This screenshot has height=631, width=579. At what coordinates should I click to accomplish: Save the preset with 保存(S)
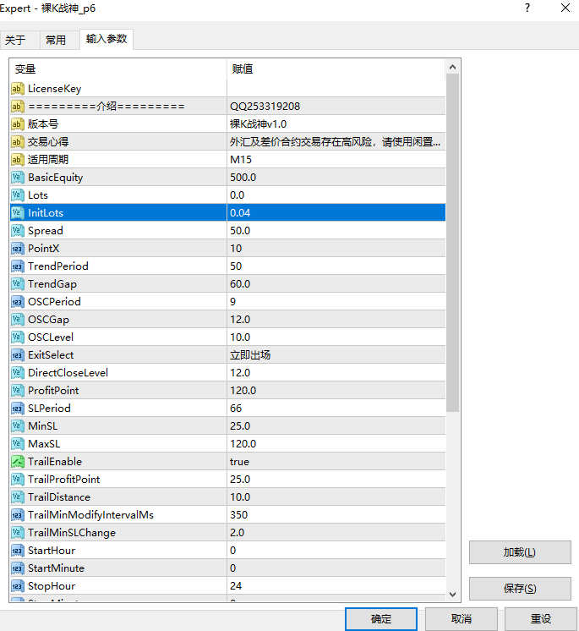[x=520, y=589]
